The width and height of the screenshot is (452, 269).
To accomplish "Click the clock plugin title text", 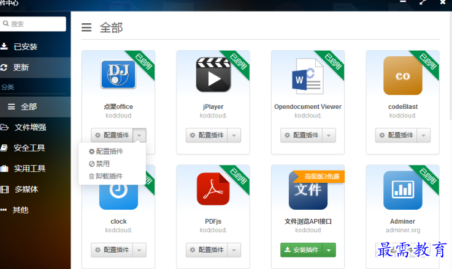I will pyautogui.click(x=118, y=221).
